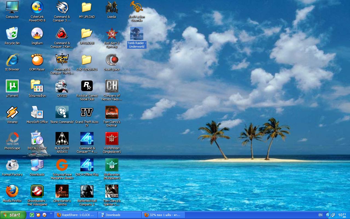The width and height of the screenshot is (350, 219).
Task: Select the Computer desktop icon
Action: pos(12,7)
